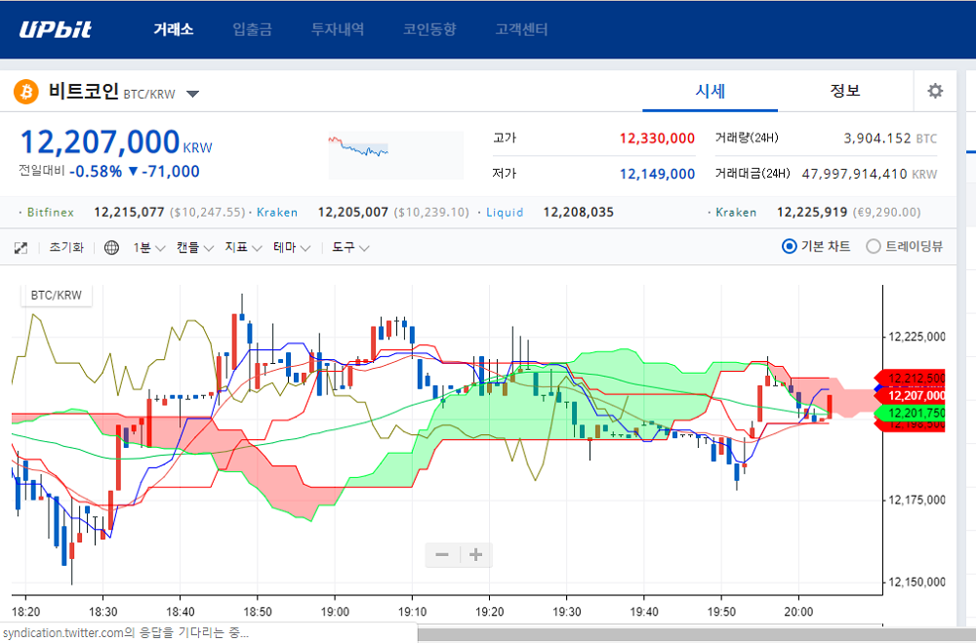The width and height of the screenshot is (976, 643).
Task: Click Bitfinex exchange link
Action: pos(51,213)
